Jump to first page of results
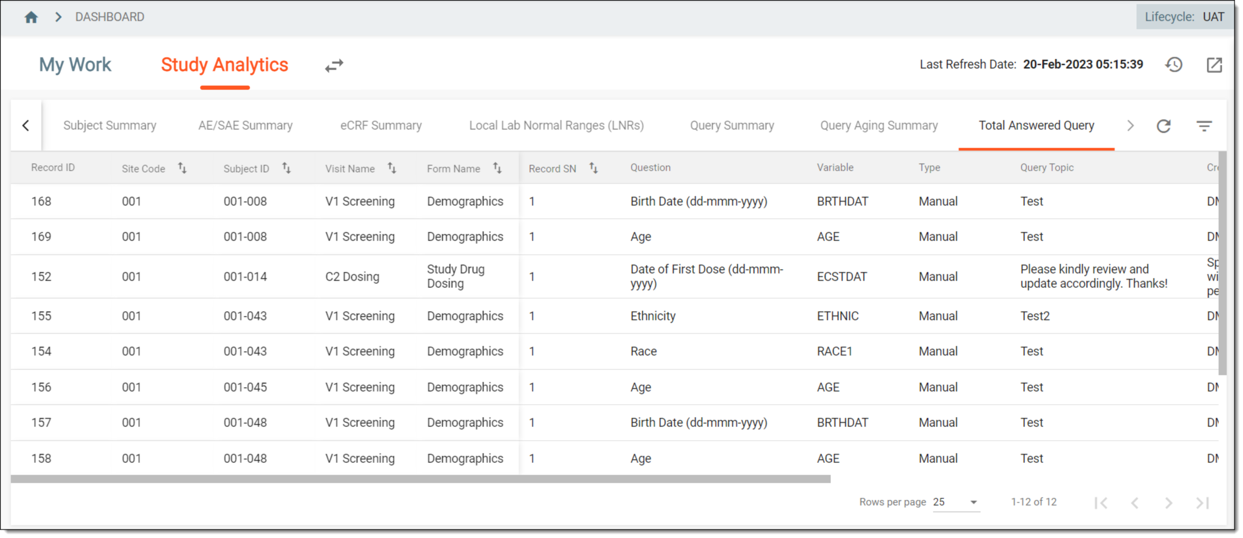 point(1101,503)
